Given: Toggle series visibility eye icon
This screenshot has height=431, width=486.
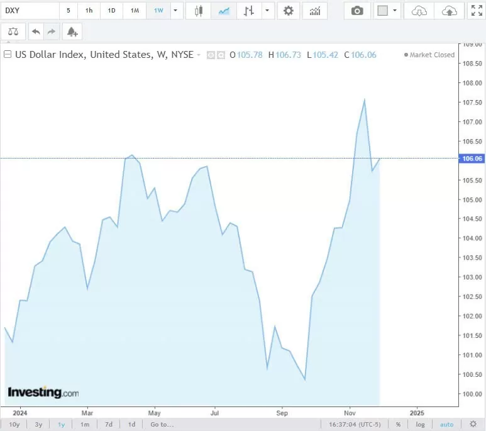Looking at the screenshot, I should click(211, 55).
